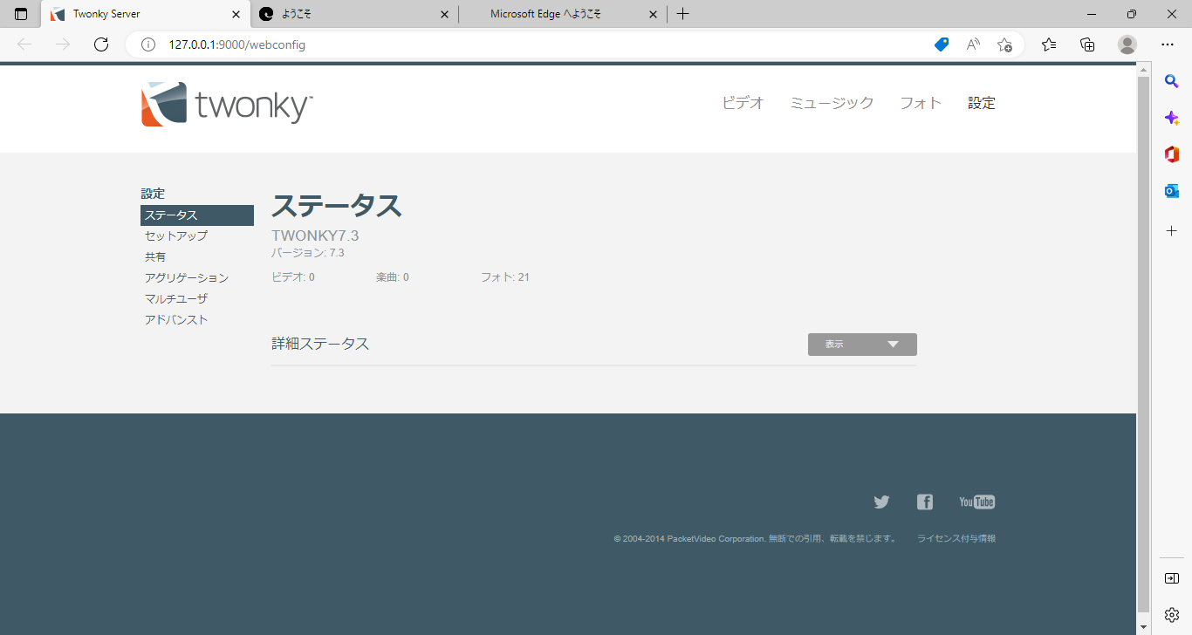1192x635 pixels.
Task: Click the read aloud icon
Action: tap(973, 44)
